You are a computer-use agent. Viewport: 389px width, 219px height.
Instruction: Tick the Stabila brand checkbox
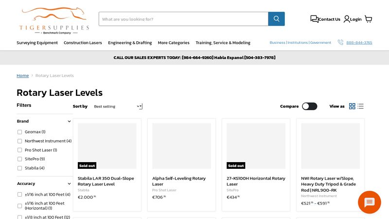(x=20, y=168)
